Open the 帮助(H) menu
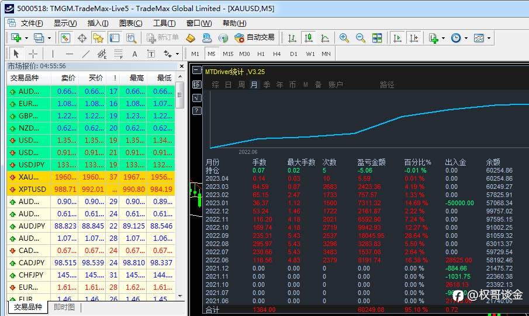This screenshot has height=316, width=529. pyautogui.click(x=234, y=23)
